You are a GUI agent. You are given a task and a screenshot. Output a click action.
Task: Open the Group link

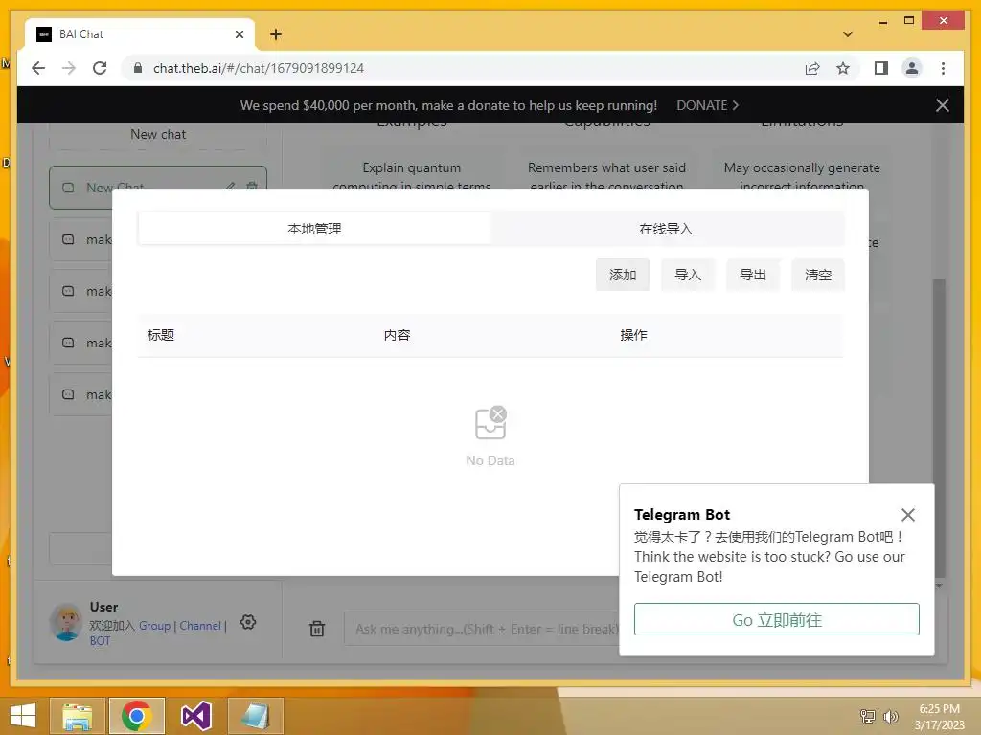point(154,626)
